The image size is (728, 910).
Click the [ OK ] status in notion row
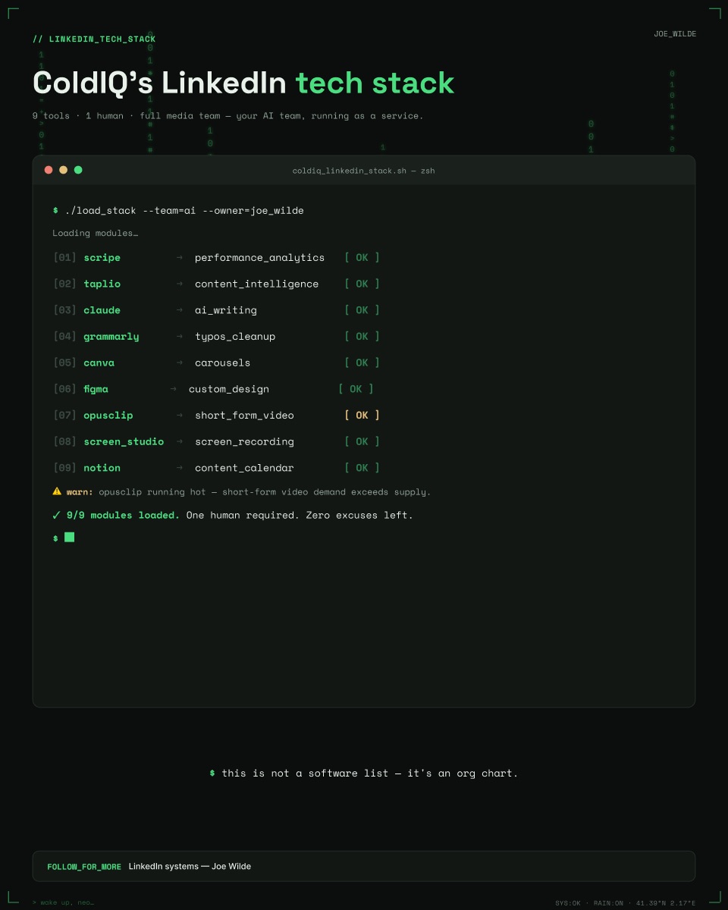[x=362, y=468]
